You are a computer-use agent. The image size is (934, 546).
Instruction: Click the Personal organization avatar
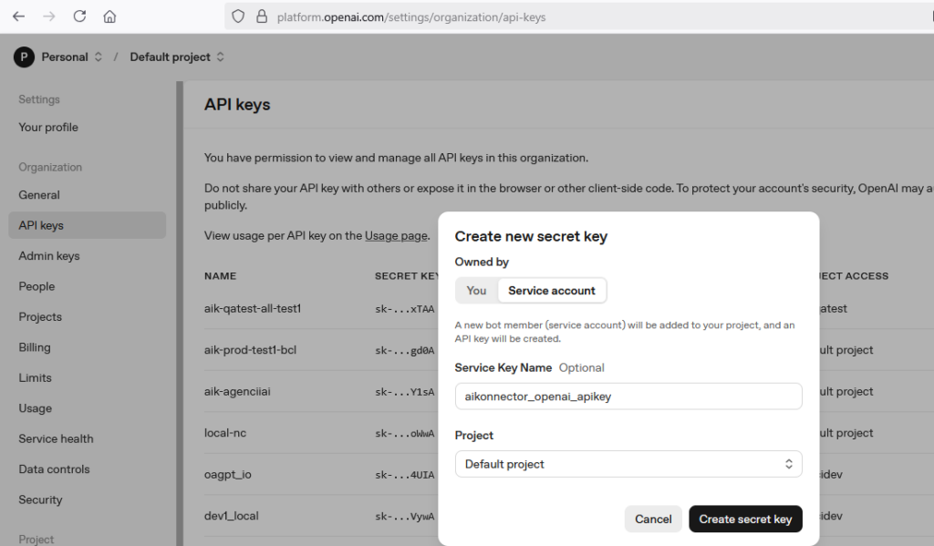point(23,57)
